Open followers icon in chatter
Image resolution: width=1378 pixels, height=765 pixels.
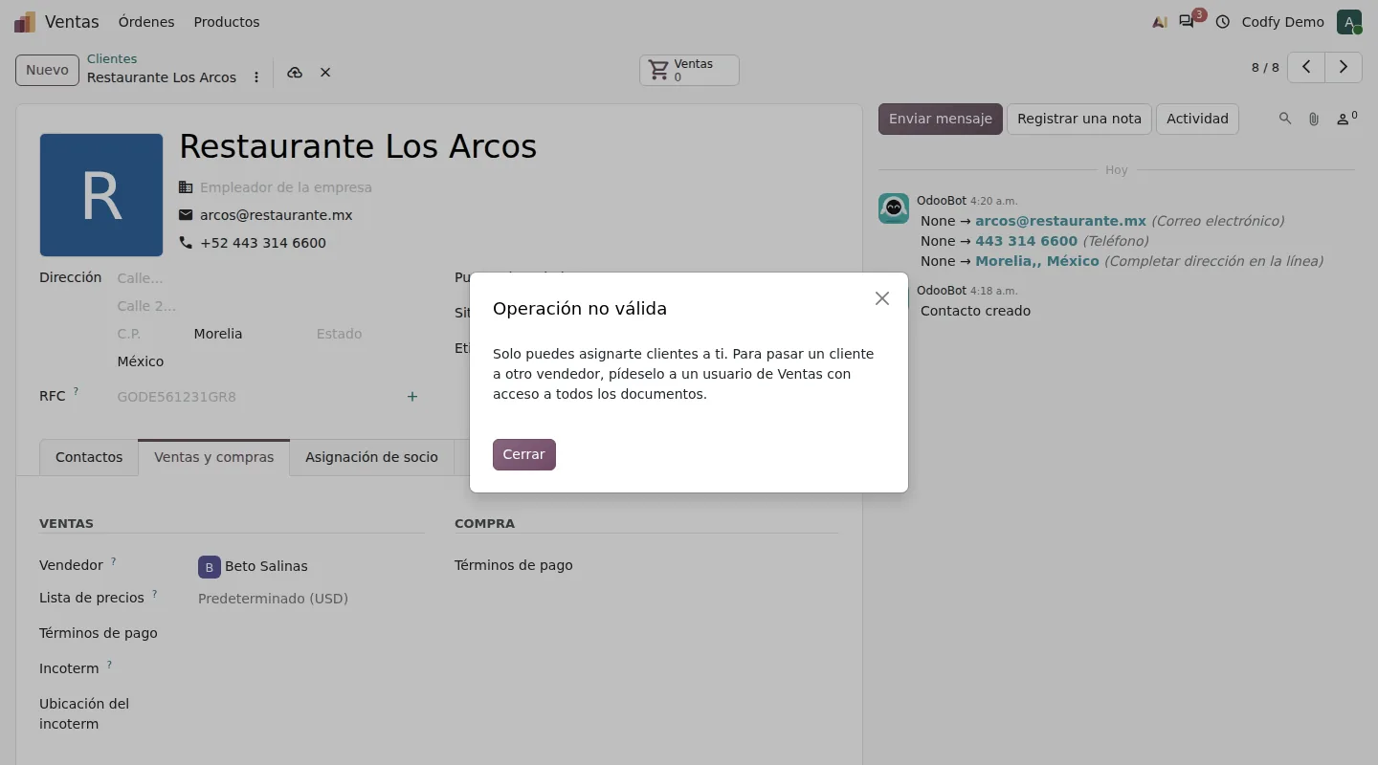1345,119
